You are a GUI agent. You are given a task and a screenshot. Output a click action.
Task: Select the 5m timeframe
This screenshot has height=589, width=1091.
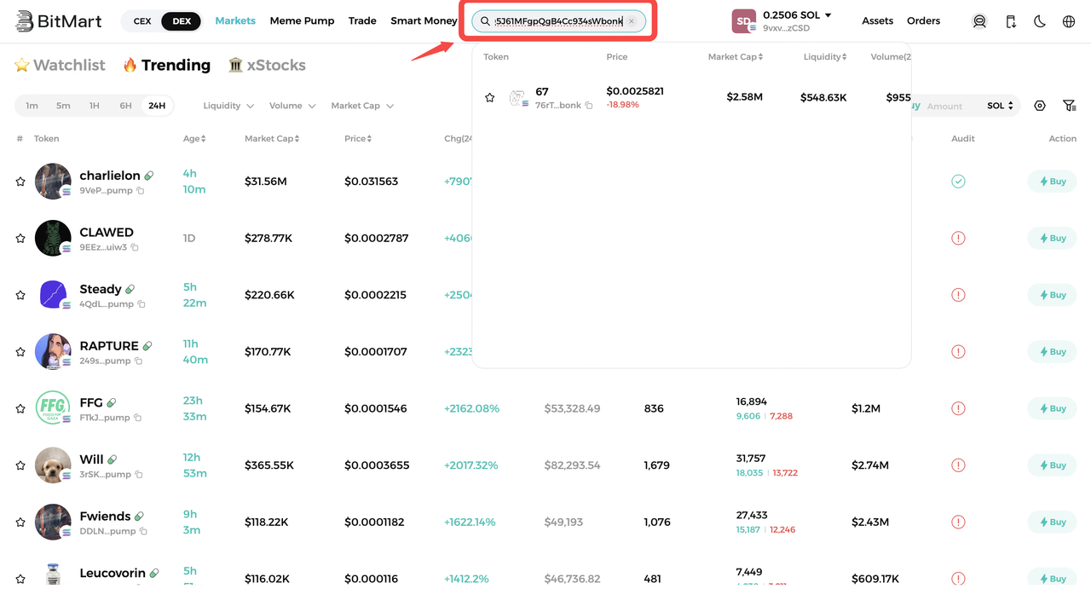tap(63, 106)
